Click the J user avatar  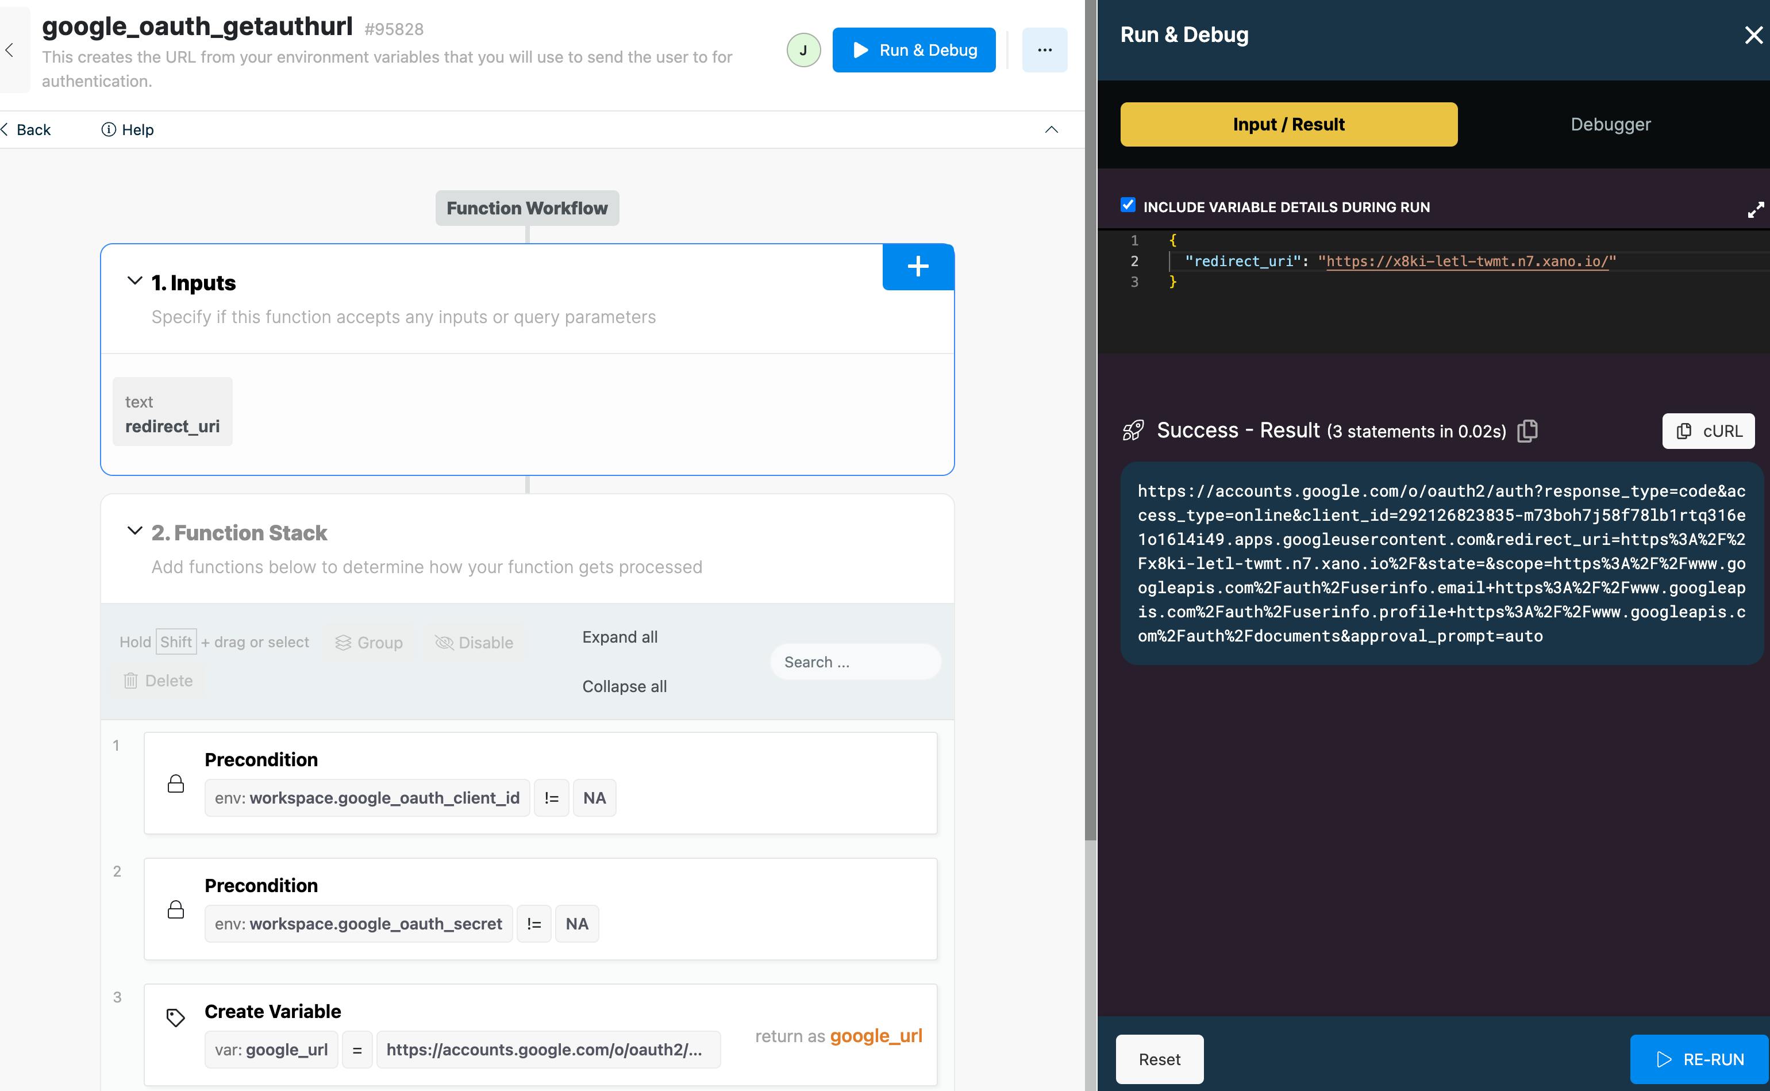click(x=803, y=50)
